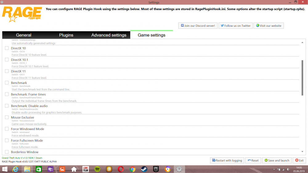Click Save and launch button
Viewport: 308px width, 173px height.
(277, 160)
